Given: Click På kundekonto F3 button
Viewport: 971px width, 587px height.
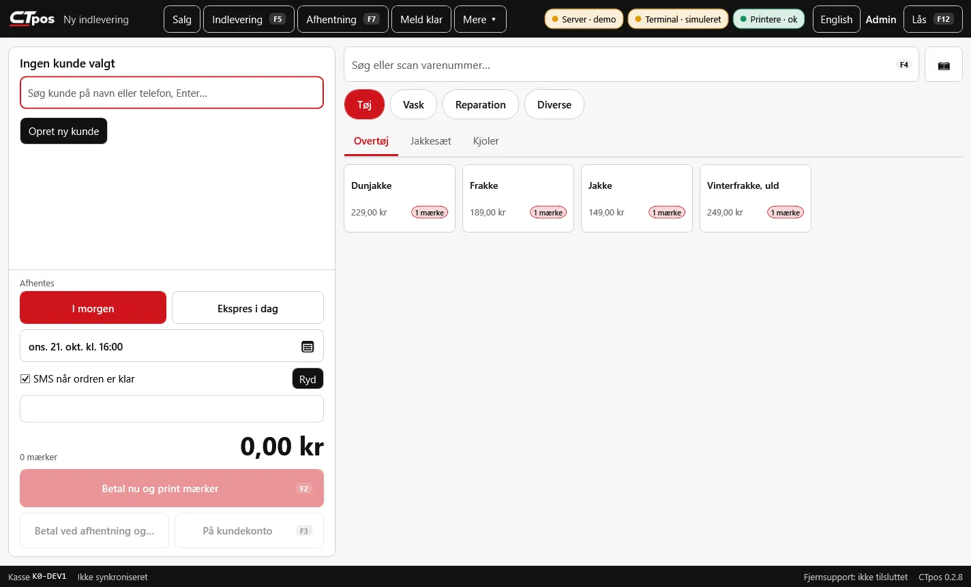Looking at the screenshot, I should [250, 530].
